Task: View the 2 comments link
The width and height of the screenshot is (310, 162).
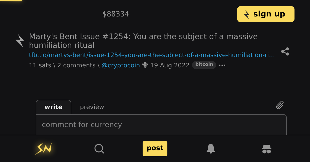Action: (76, 65)
